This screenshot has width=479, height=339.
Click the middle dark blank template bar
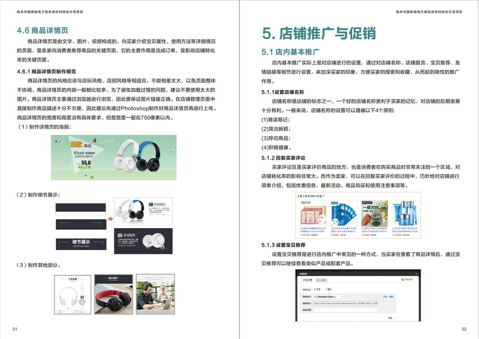tap(81, 224)
